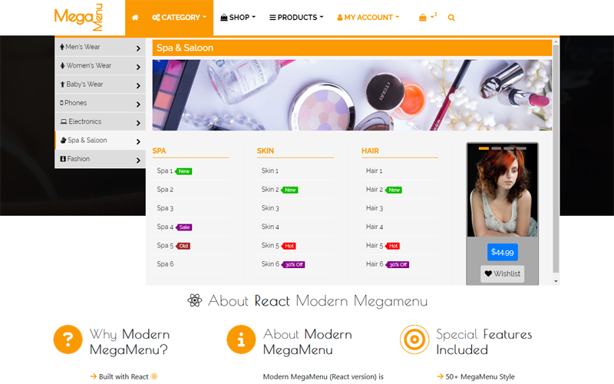Expand the Men's Wear submenu arrow
This screenshot has height=384, width=614.
pos(138,48)
